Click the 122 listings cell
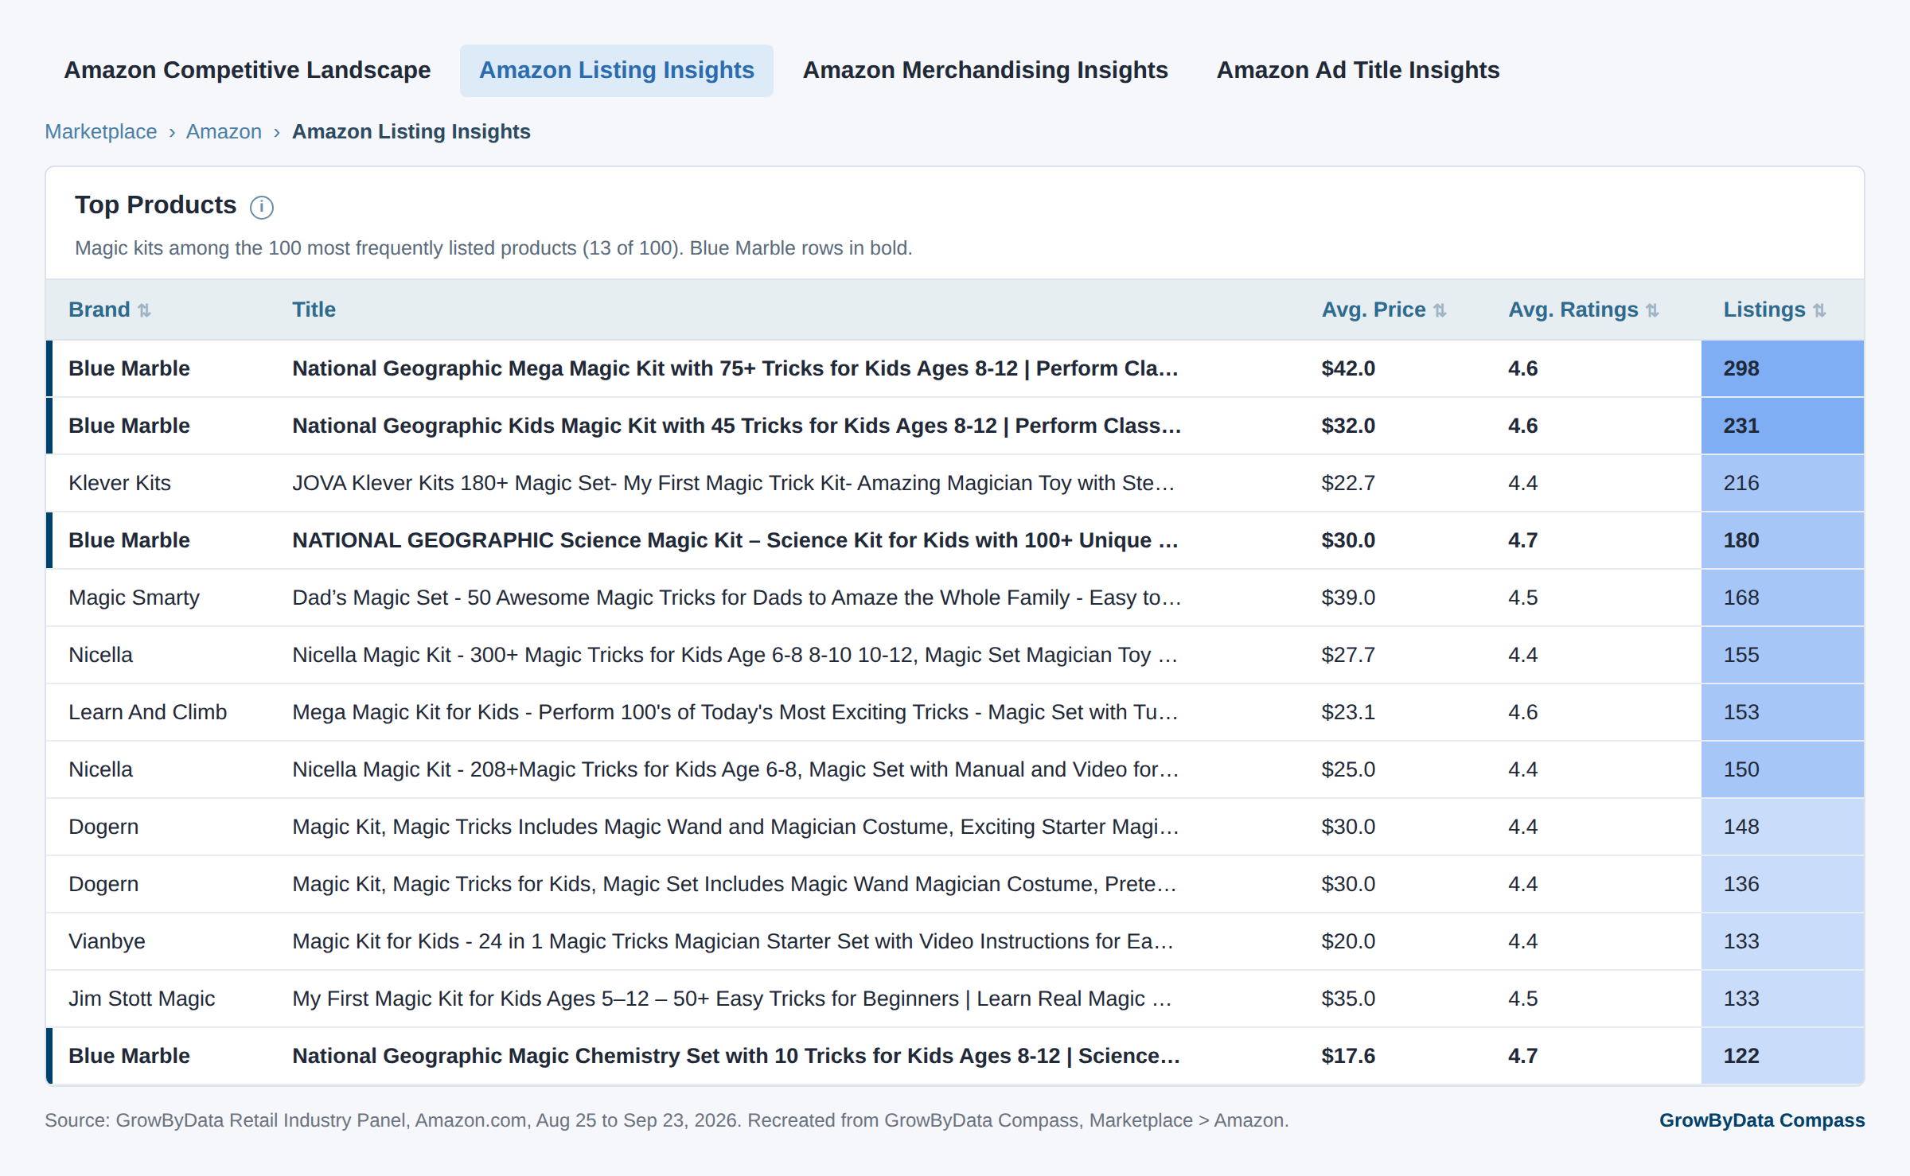The width and height of the screenshot is (1910, 1176). [1783, 1056]
